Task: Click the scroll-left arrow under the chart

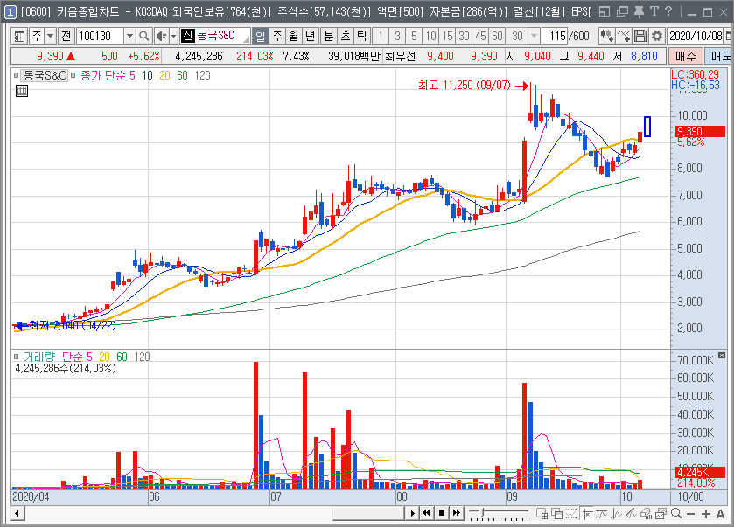Action: pos(17,513)
